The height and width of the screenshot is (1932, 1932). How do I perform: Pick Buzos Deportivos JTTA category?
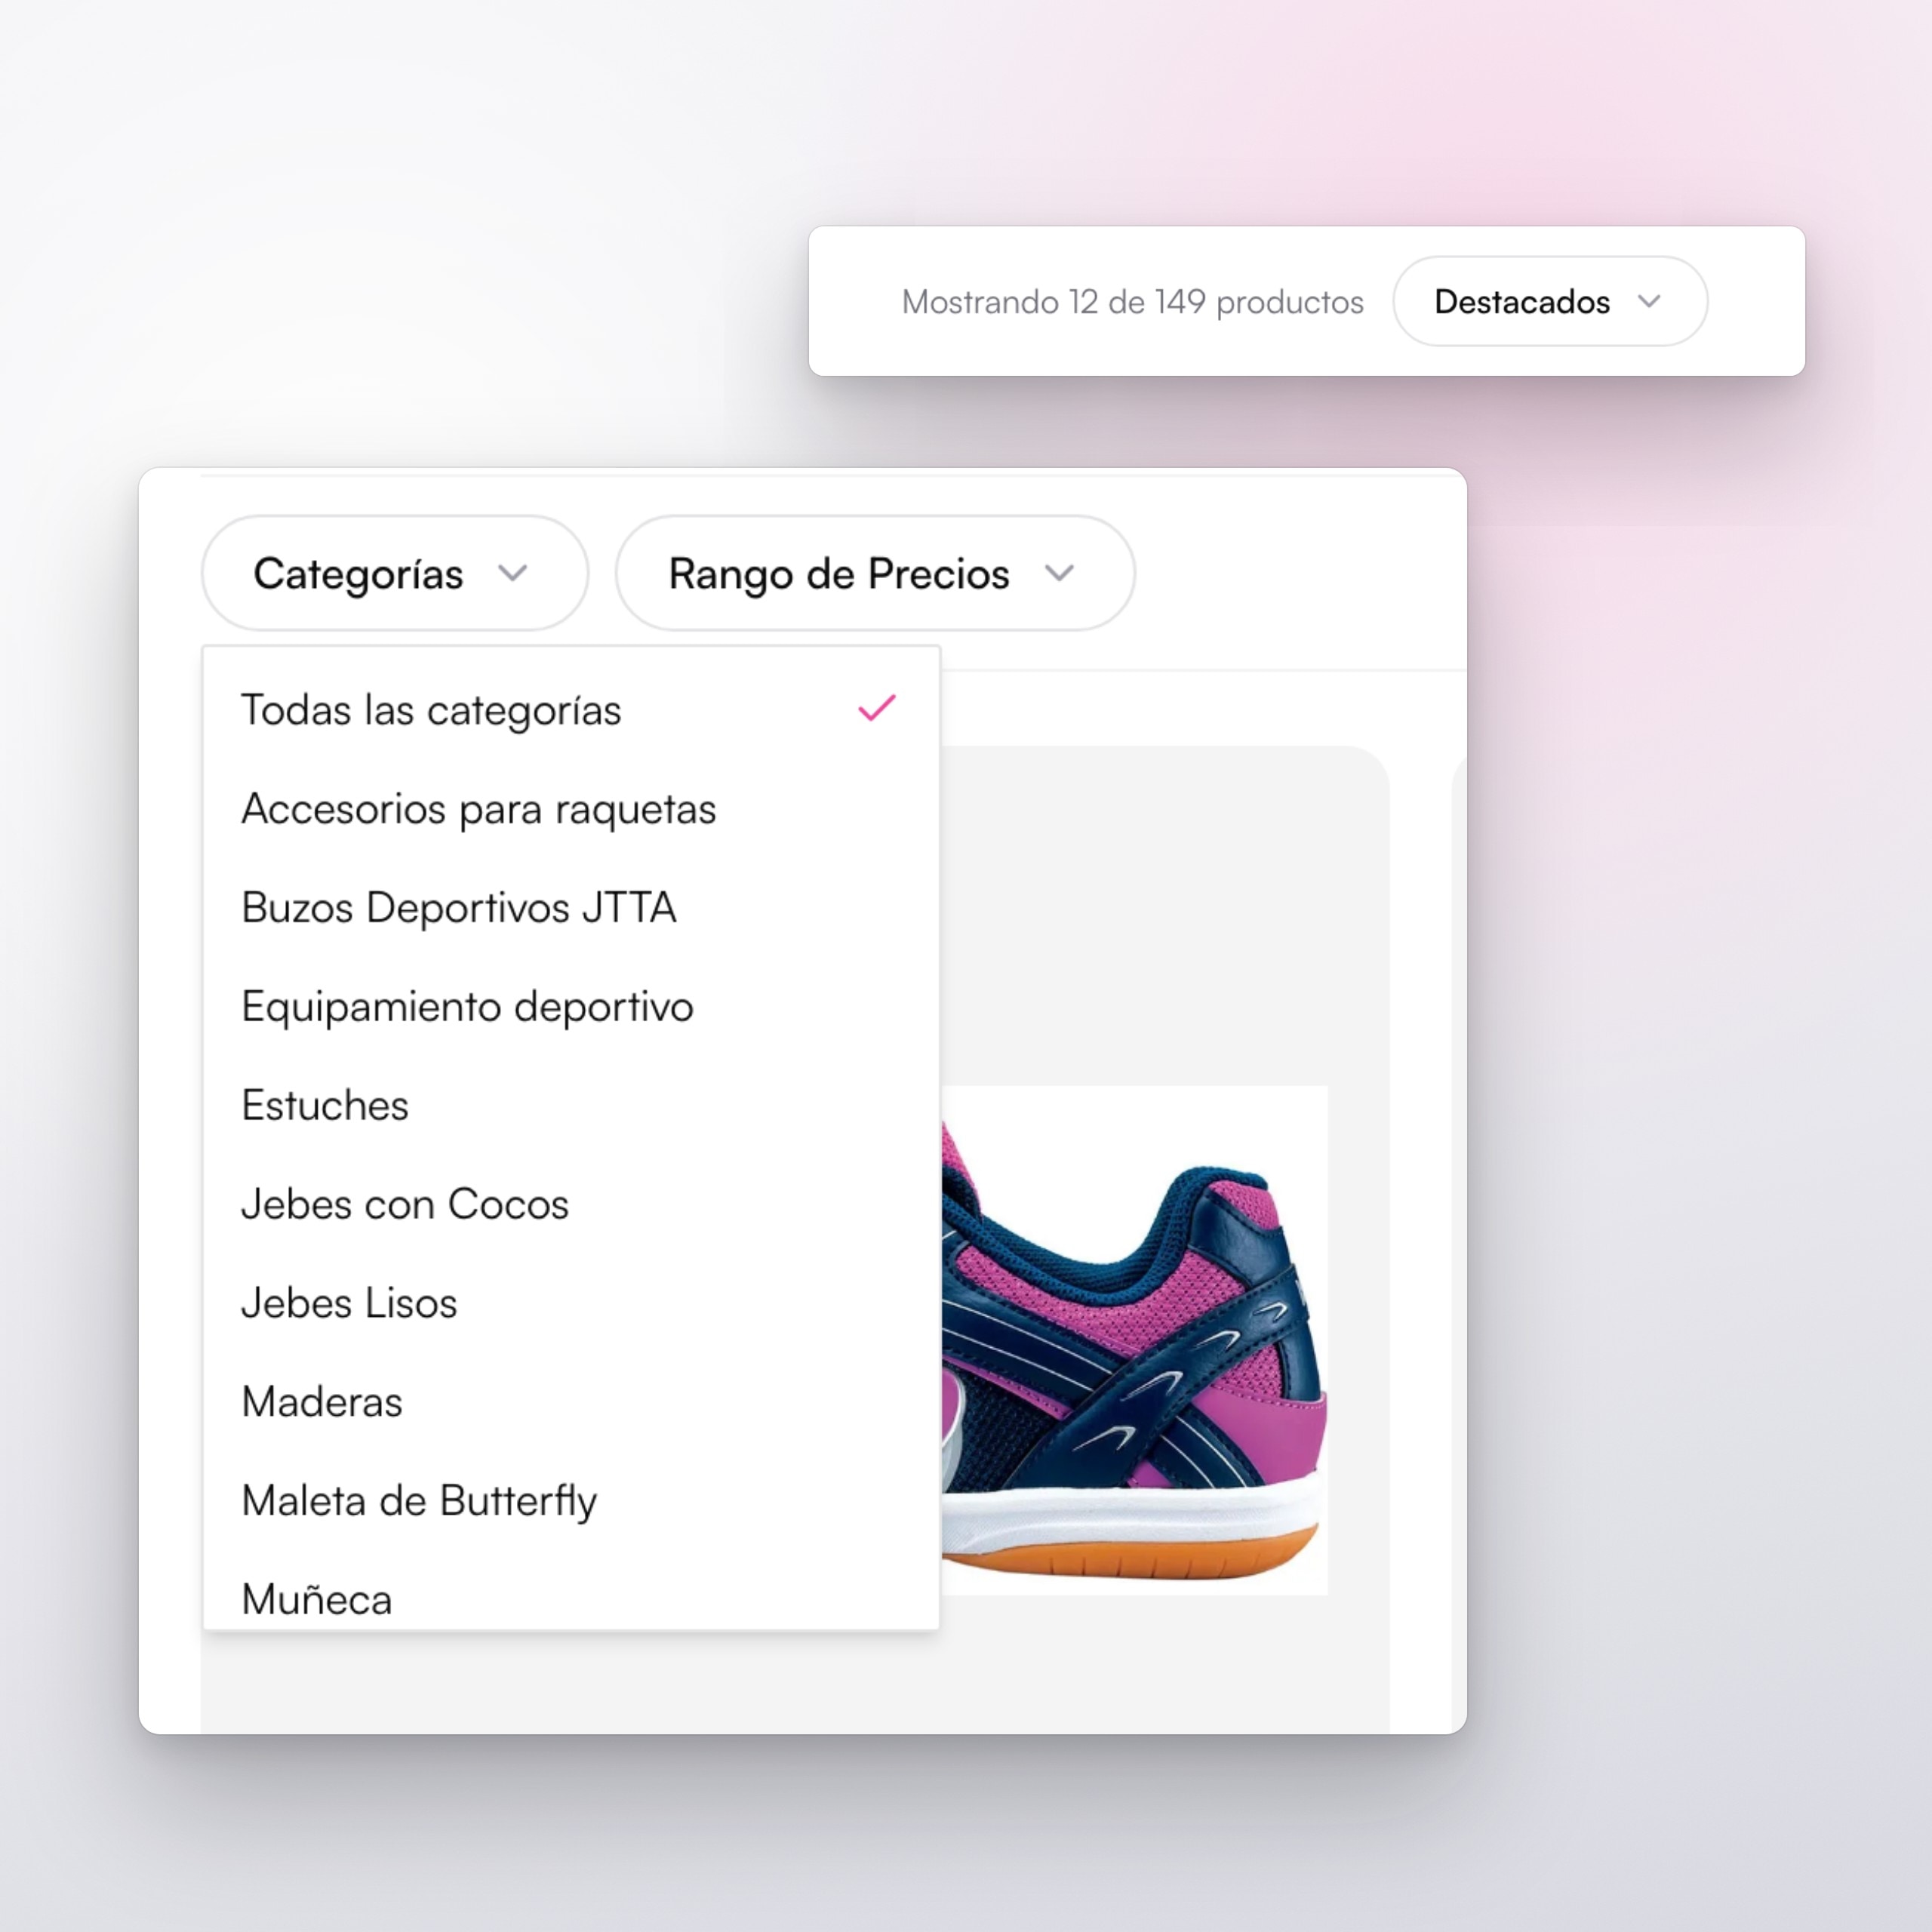(x=571, y=908)
